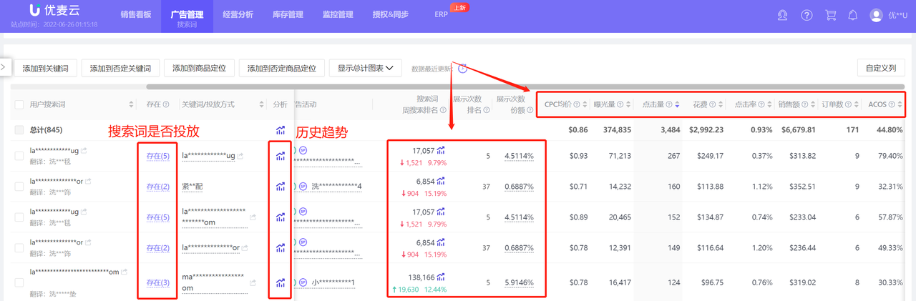The height and width of the screenshot is (301, 916).
Task: Open the help question mark icon in header
Action: click(x=807, y=15)
